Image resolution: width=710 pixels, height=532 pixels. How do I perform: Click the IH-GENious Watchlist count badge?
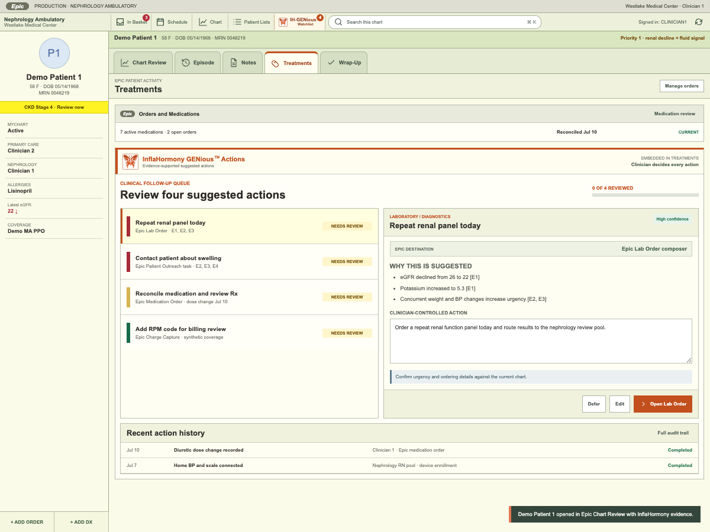point(320,18)
